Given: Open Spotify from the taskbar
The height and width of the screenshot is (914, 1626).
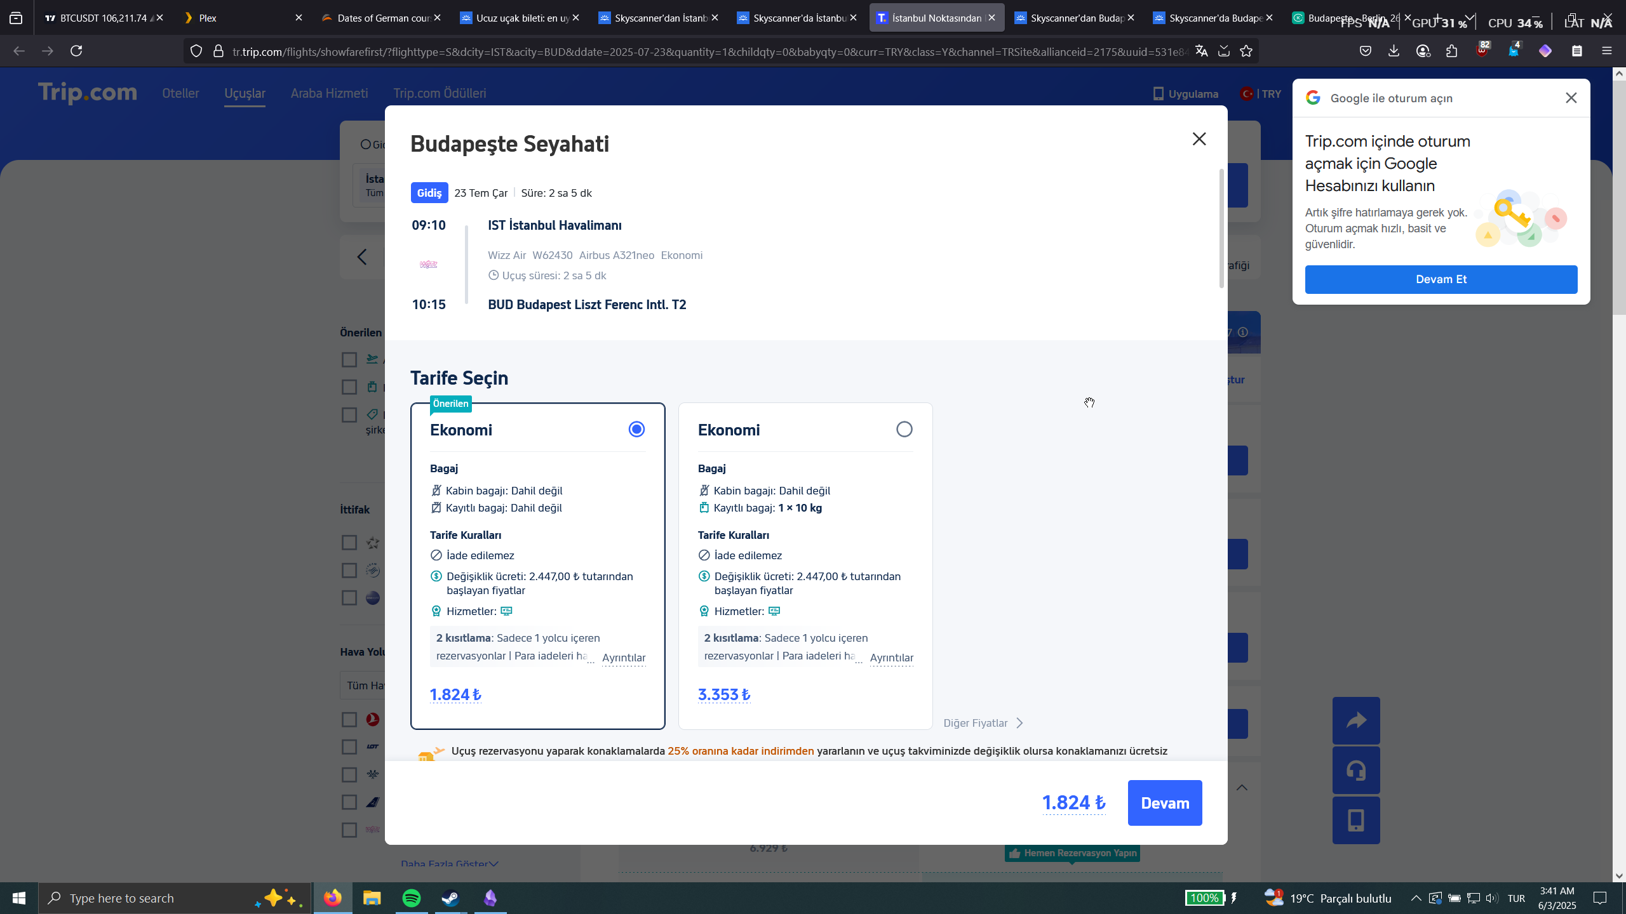Looking at the screenshot, I should tap(411, 898).
